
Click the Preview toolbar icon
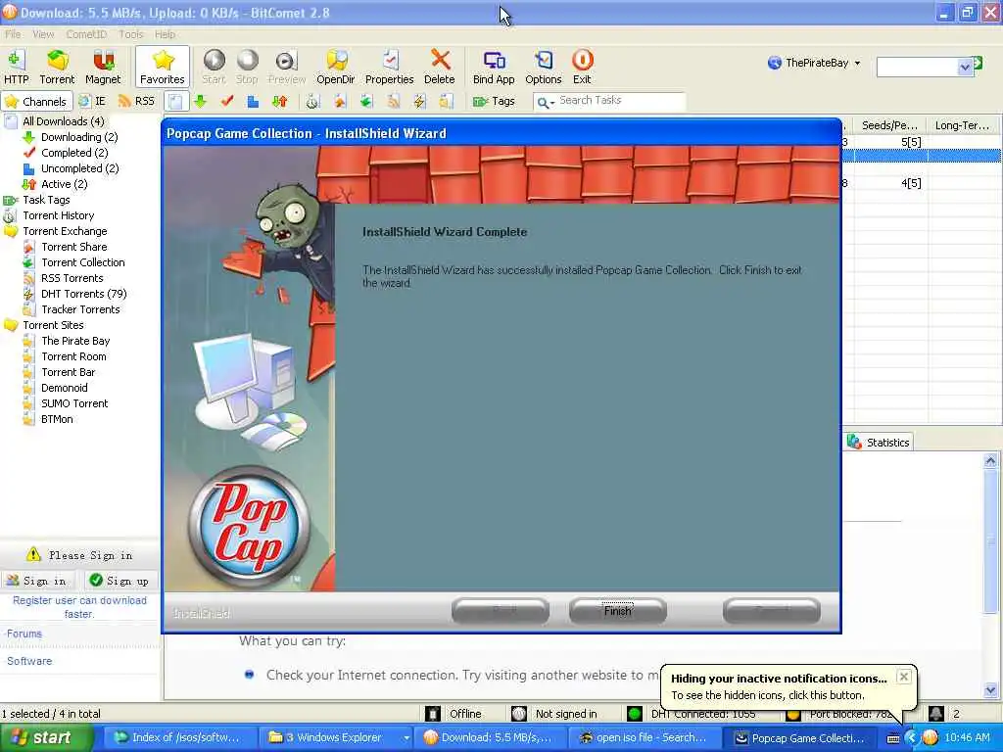click(x=287, y=67)
